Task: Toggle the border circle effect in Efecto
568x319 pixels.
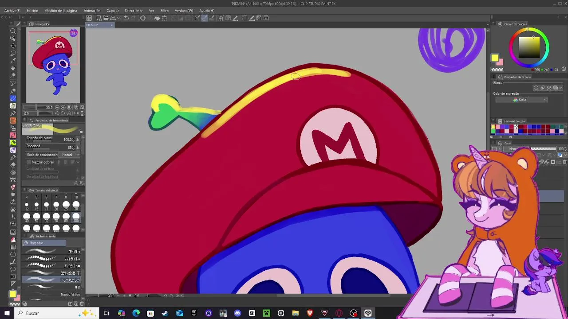Action: point(536,88)
